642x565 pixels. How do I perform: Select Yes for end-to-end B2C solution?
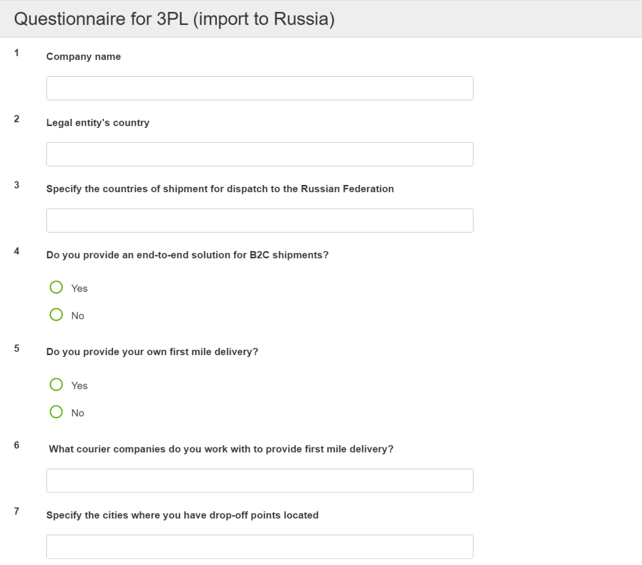click(56, 288)
